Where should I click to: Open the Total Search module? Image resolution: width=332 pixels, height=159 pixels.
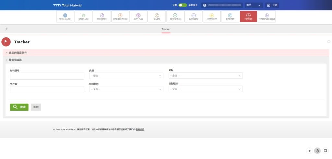[x=65, y=17]
